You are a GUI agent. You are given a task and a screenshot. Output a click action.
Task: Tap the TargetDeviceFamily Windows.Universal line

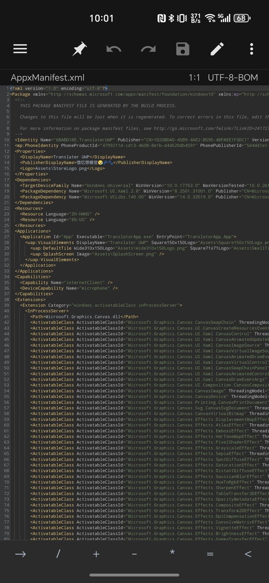pyautogui.click(x=144, y=186)
